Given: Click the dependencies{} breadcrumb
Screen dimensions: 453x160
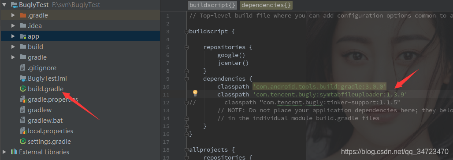Looking at the screenshot, I should point(266,5).
